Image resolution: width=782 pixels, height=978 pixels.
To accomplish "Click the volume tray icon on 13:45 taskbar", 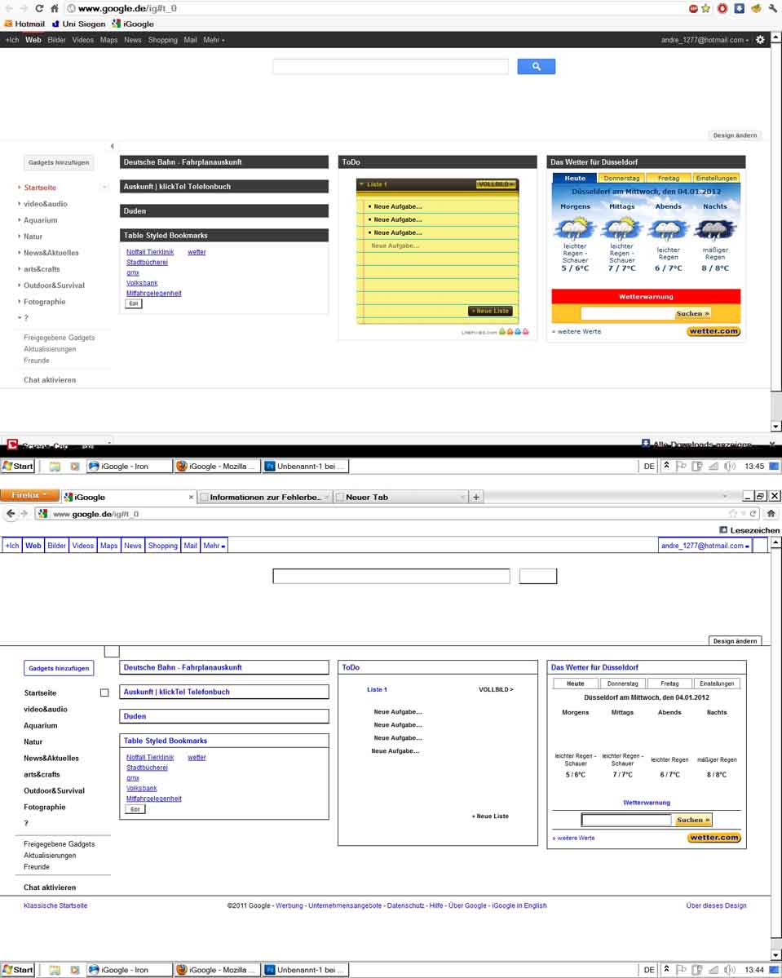I will (730, 466).
